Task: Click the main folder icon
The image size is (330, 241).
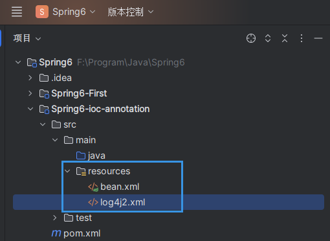Action: (69, 140)
